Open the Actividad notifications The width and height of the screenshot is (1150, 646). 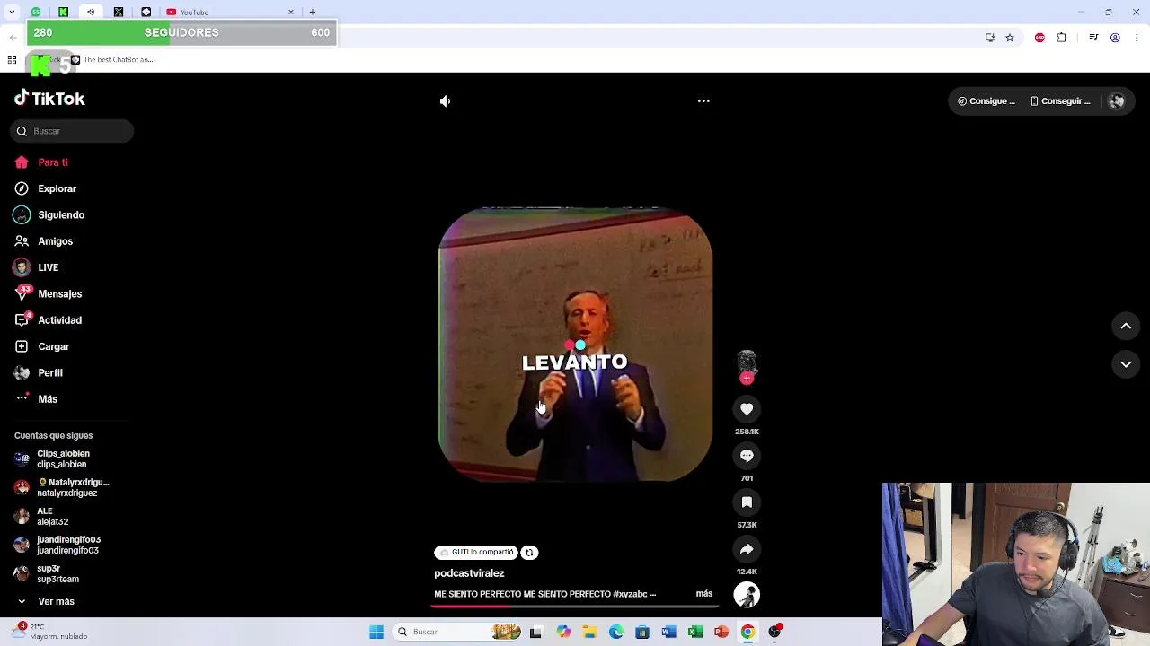[48, 320]
